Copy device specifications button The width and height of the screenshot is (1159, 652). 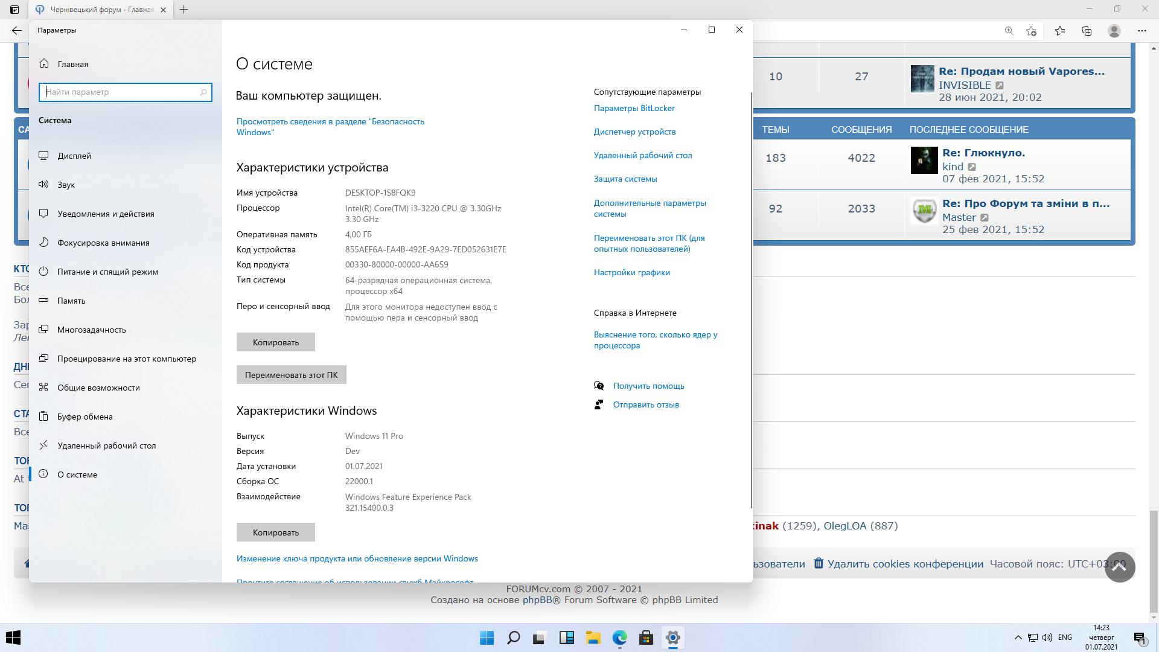(275, 342)
